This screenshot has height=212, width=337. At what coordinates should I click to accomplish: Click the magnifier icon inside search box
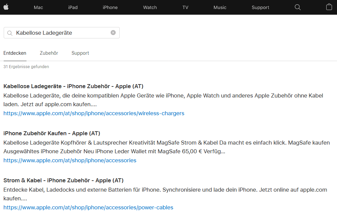10,33
